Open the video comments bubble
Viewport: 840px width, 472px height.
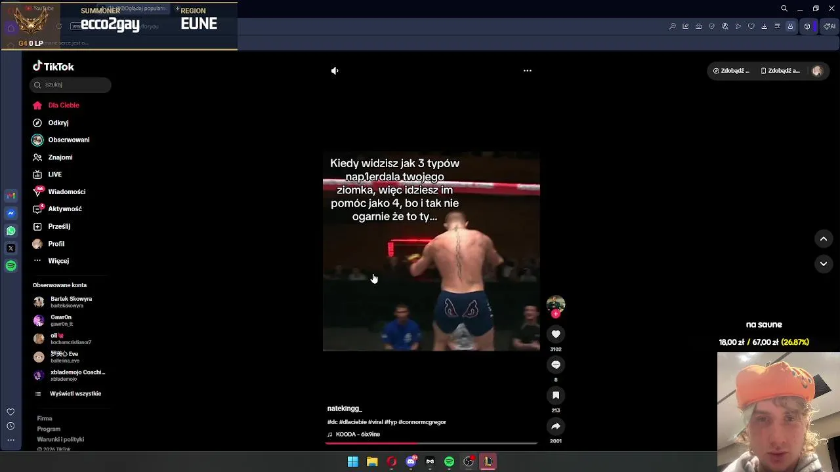pyautogui.click(x=556, y=364)
